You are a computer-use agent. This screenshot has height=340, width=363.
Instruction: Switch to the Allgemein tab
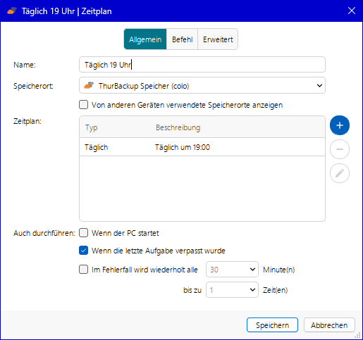click(x=145, y=39)
